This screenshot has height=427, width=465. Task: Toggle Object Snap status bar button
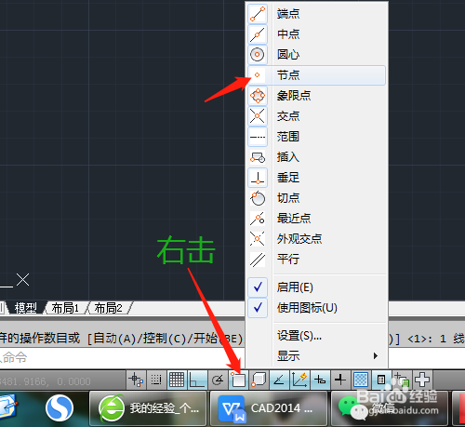point(238,380)
